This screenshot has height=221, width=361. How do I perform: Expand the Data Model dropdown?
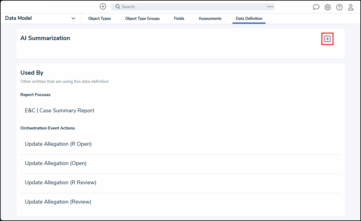point(73,18)
